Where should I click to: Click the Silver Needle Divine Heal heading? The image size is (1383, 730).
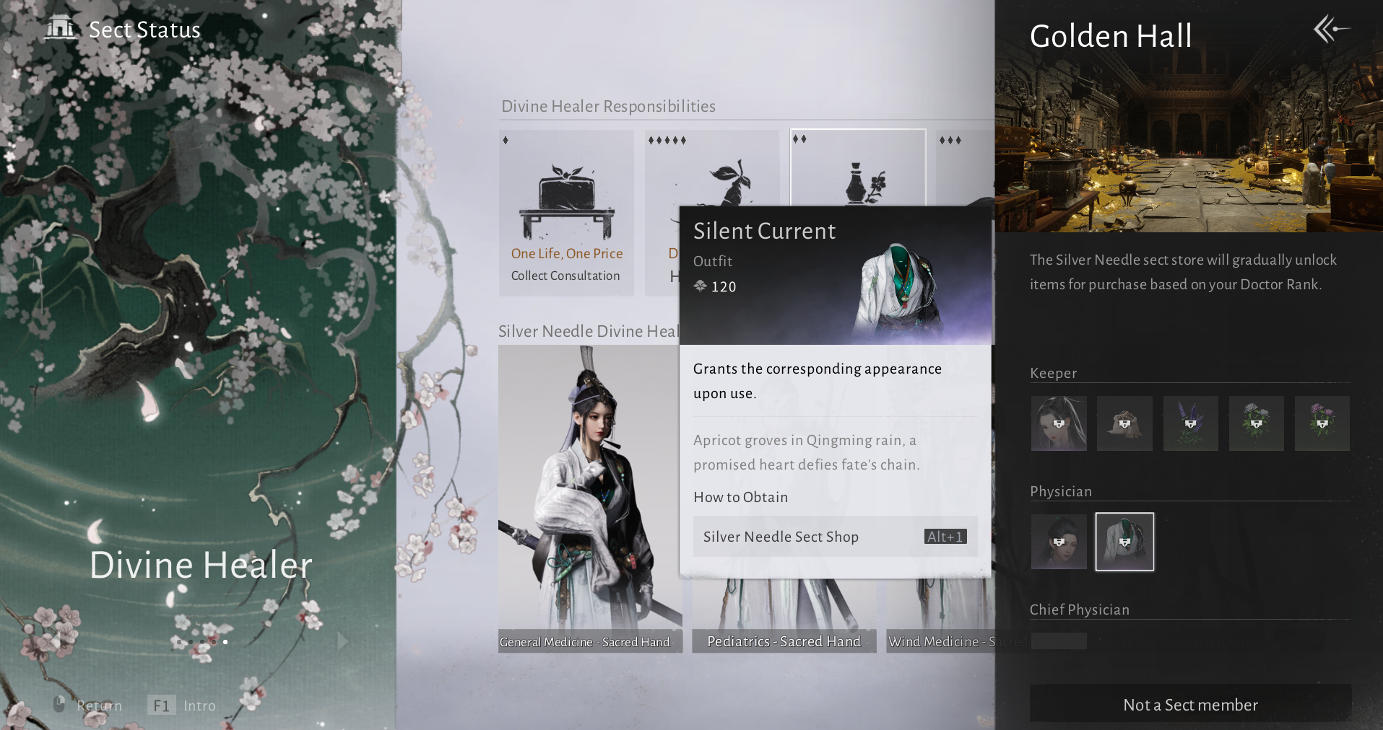click(589, 331)
